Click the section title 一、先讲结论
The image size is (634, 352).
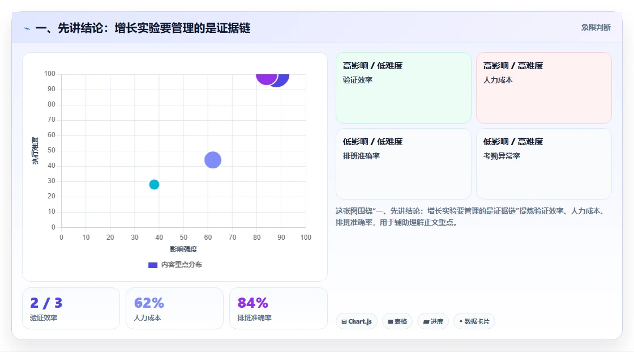coord(143,28)
